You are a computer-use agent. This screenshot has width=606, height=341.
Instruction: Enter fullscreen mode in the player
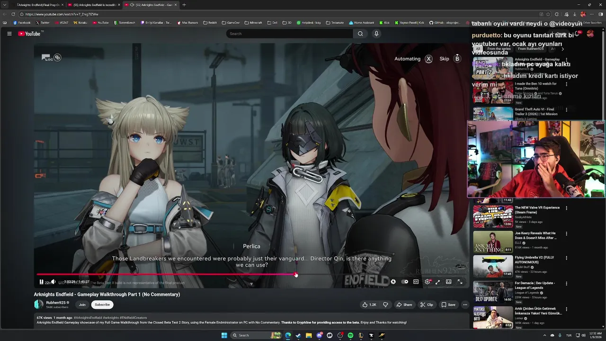click(460, 282)
